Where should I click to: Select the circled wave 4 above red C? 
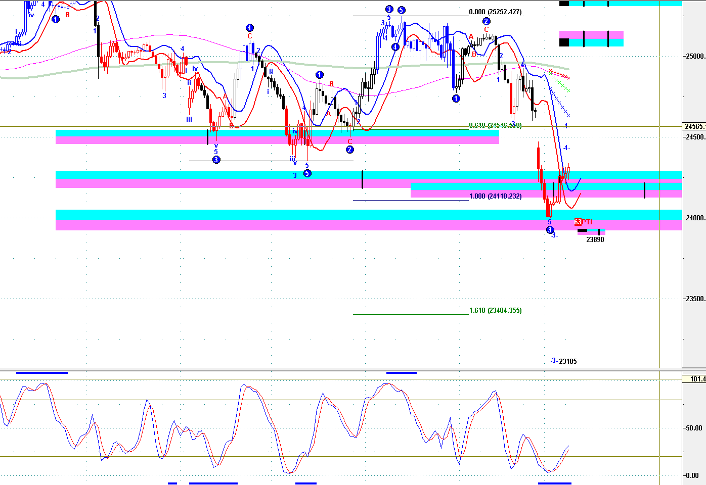[249, 28]
